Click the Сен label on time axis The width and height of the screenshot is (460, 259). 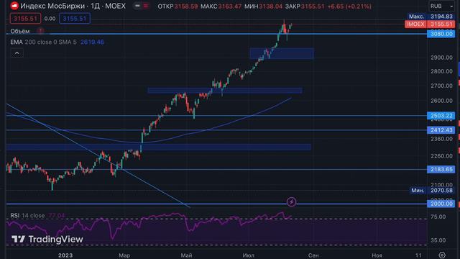[x=313, y=255]
